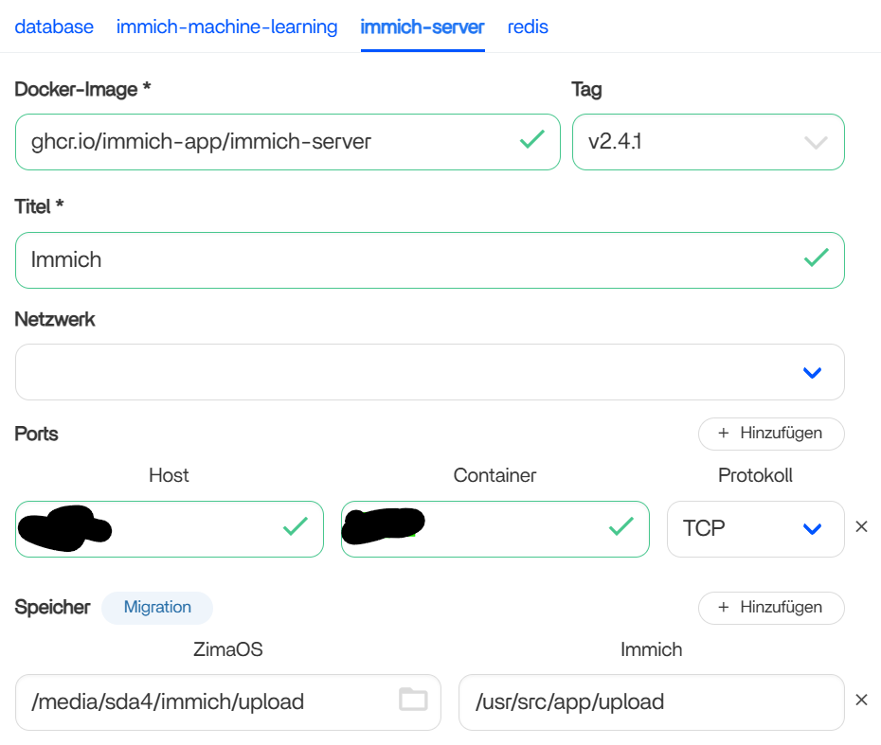Select the immich-server tab

click(x=423, y=27)
